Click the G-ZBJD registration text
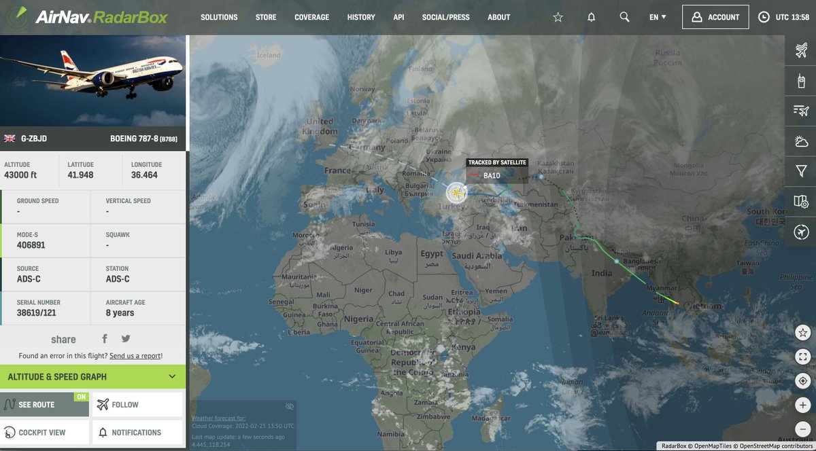 35,139
